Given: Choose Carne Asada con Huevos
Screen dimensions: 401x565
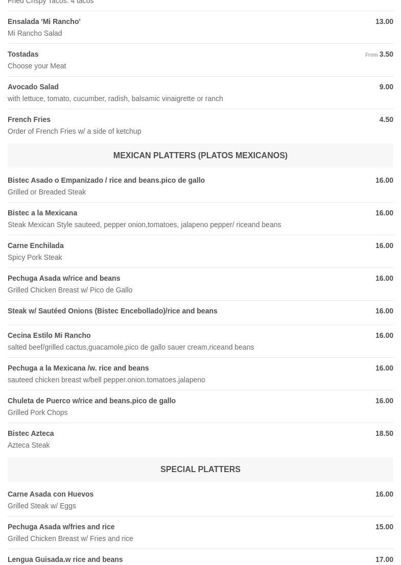Looking at the screenshot, I should (x=51, y=494).
